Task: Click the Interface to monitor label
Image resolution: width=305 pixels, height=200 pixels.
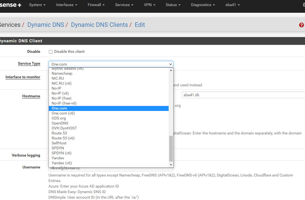Action: [x=23, y=77]
